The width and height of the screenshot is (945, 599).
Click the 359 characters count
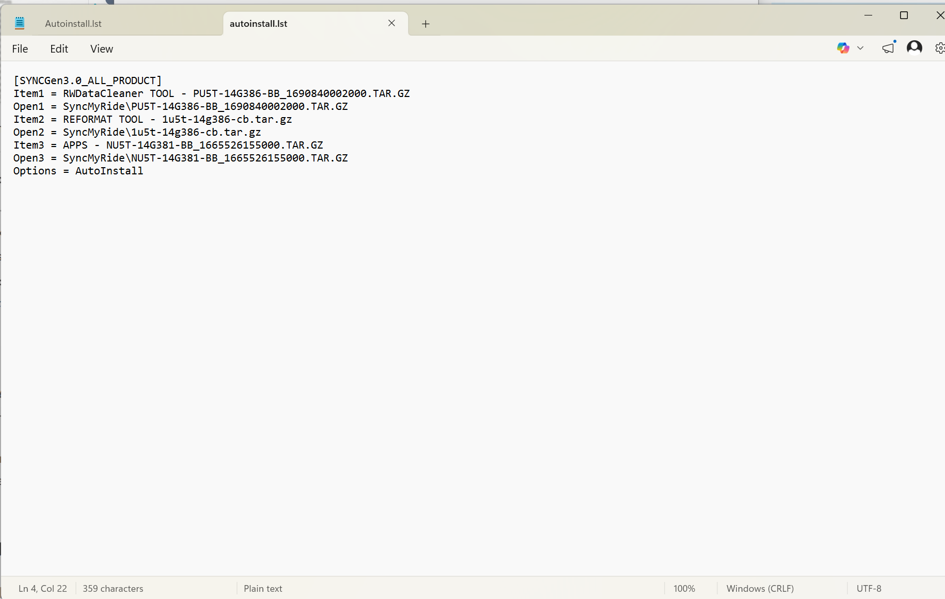coord(113,589)
